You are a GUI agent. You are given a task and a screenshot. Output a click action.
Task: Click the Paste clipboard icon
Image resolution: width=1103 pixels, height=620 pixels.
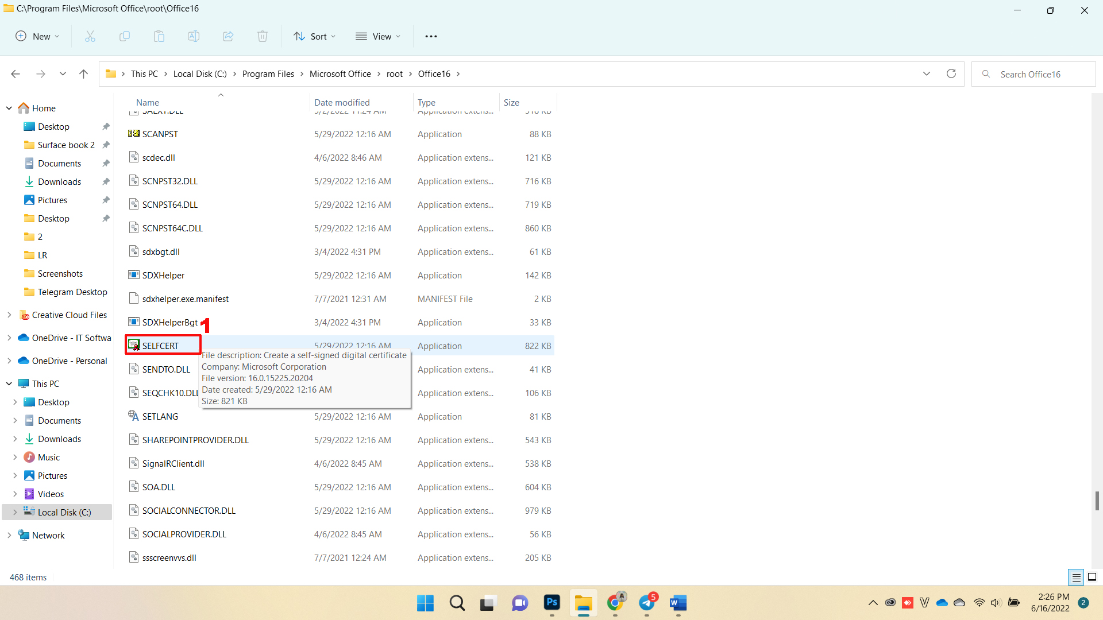[159, 36]
